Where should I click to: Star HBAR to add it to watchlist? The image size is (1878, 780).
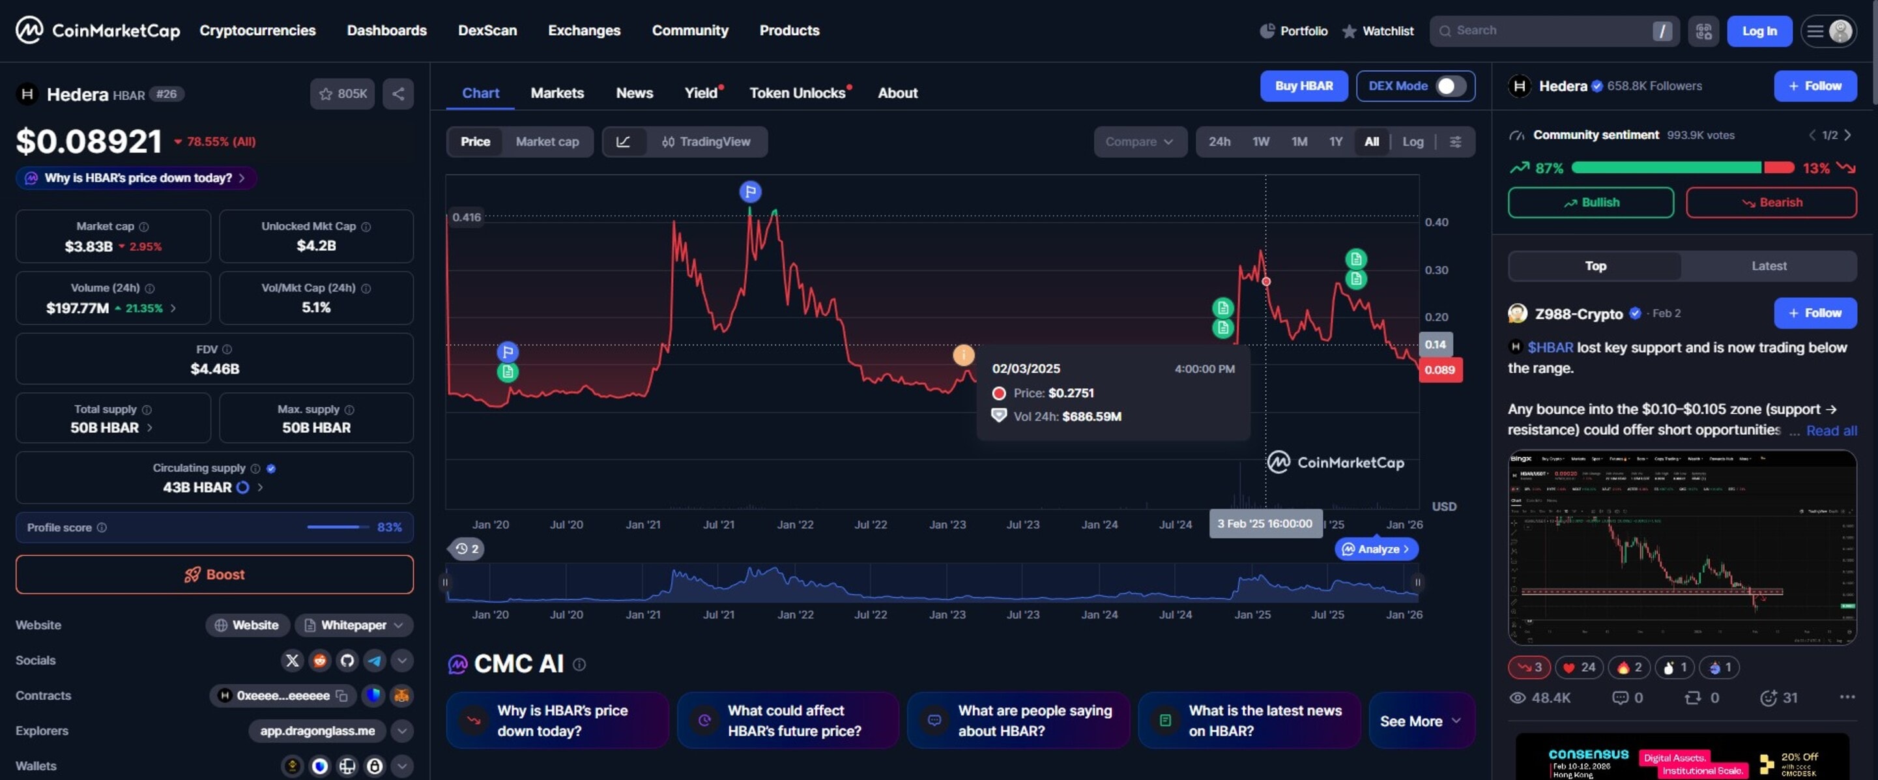coord(325,93)
